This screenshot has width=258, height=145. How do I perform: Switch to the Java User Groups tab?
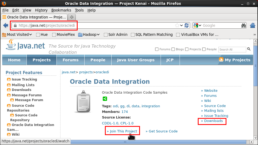pyautogui.click(x=136, y=60)
